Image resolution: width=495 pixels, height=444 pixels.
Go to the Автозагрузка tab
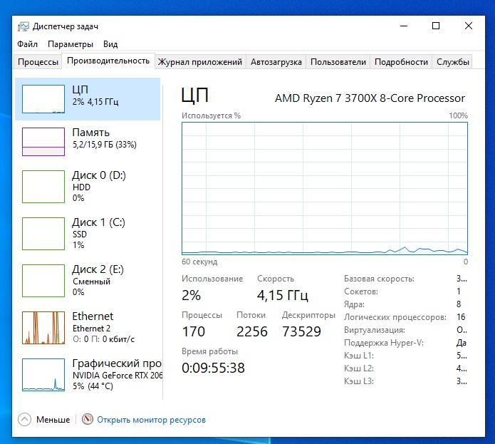click(276, 61)
